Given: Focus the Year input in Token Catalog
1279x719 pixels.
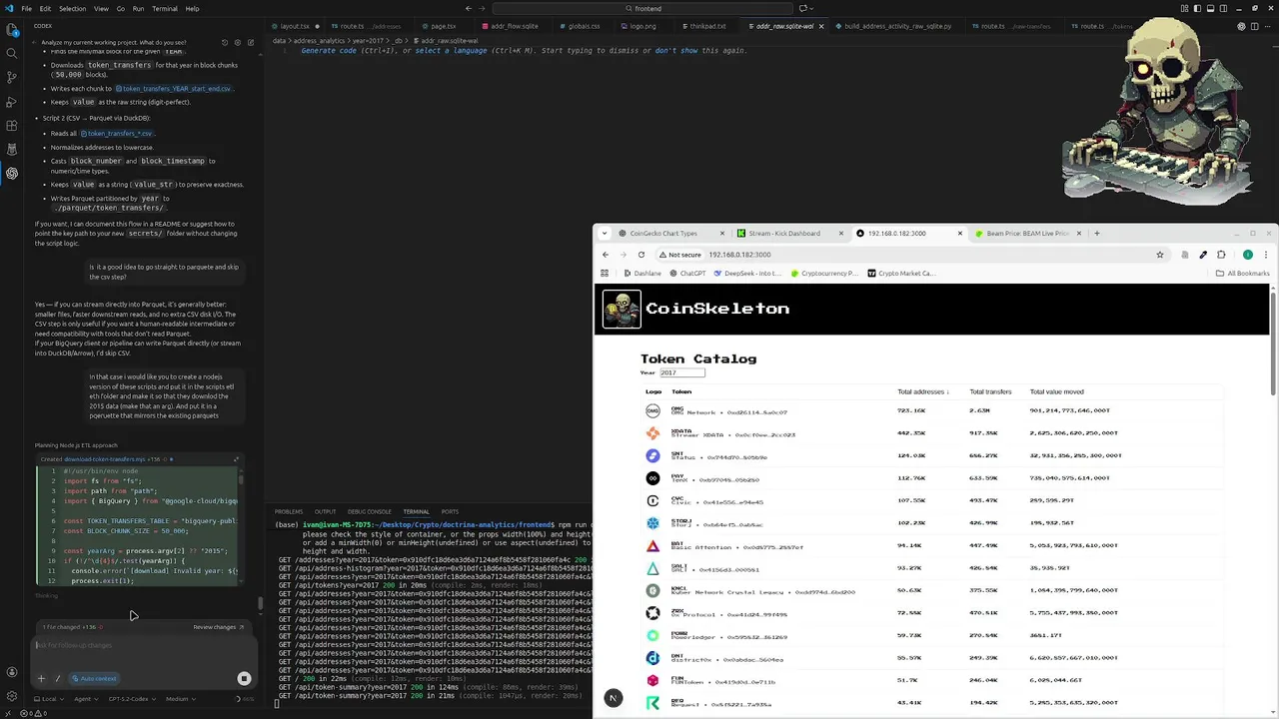Looking at the screenshot, I should (681, 372).
